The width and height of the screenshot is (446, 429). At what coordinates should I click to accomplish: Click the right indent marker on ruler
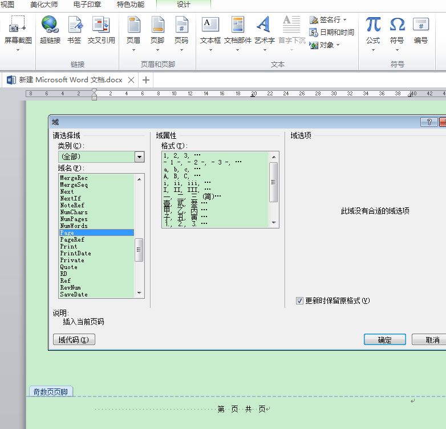click(411, 94)
